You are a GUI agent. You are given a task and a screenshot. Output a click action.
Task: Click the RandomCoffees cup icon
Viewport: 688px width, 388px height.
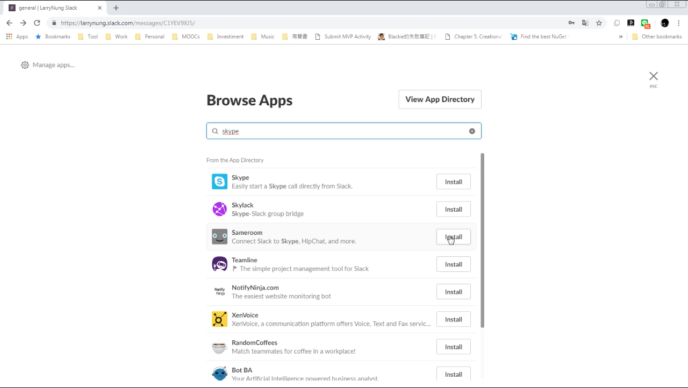[x=219, y=347]
